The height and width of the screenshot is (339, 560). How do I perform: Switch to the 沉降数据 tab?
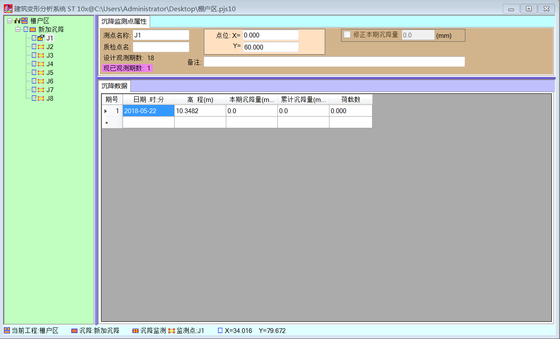[114, 86]
